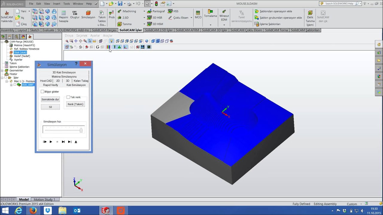
Task: Choose the 3D HSM operation
Action: coord(155,24)
